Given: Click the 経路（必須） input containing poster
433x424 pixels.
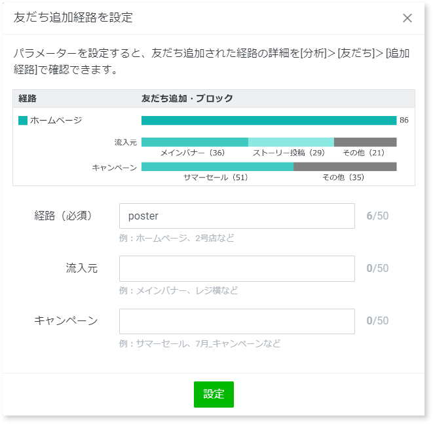Looking at the screenshot, I should [236, 216].
